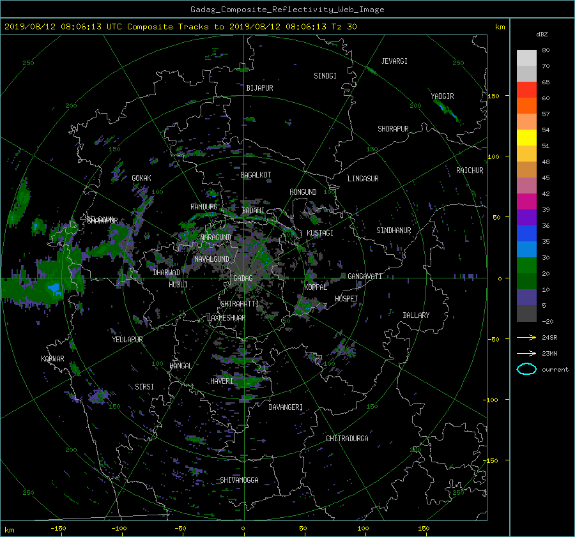Click the SINDGI city label
Viewport: 575px width, 537px height.
click(x=325, y=76)
